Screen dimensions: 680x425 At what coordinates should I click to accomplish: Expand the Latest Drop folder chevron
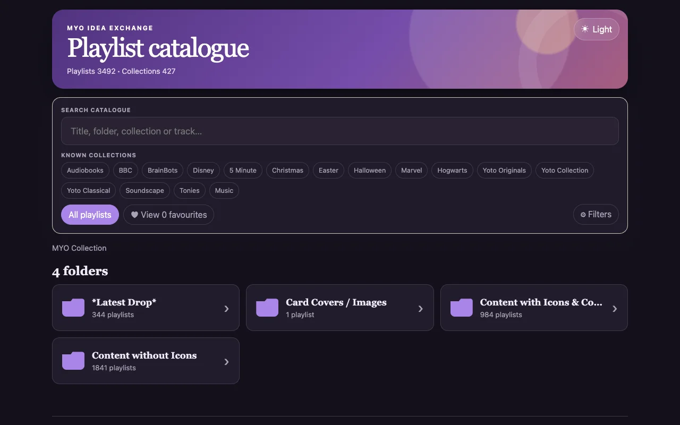pos(226,309)
